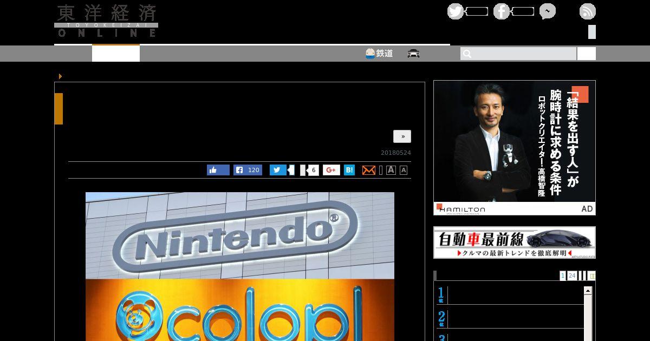Open the RSS feed icon

[x=587, y=11]
